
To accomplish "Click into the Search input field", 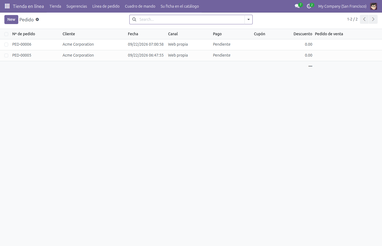I will point(191,19).
